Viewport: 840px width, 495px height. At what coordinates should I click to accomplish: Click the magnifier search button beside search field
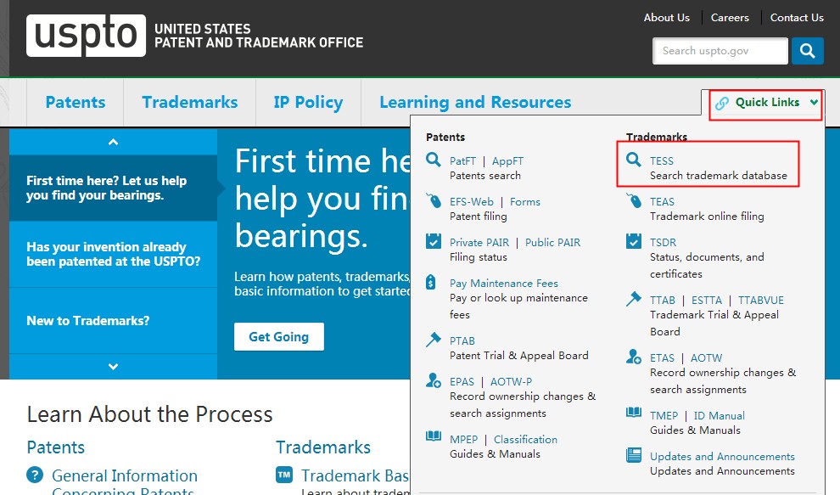807,51
